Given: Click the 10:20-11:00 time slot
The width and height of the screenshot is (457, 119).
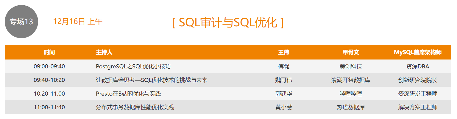Looking at the screenshot, I should pos(49,94).
